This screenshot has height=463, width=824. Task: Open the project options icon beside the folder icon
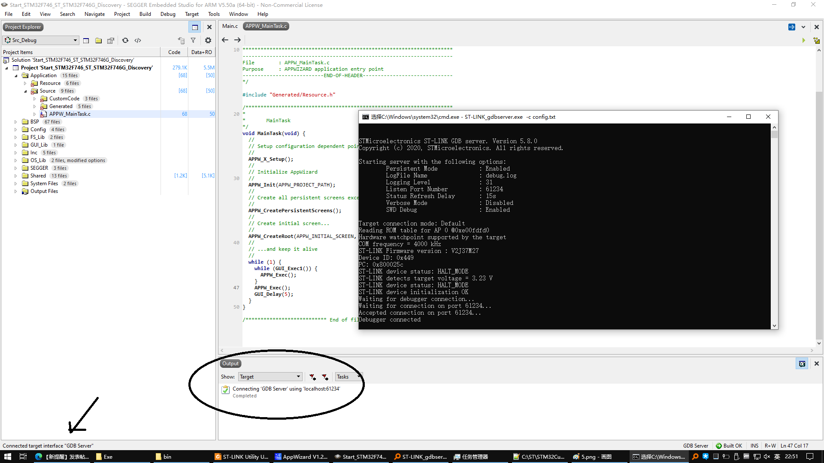(x=111, y=40)
